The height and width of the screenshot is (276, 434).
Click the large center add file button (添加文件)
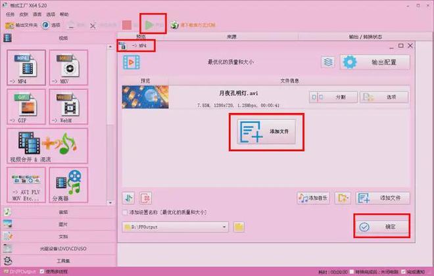266,131
